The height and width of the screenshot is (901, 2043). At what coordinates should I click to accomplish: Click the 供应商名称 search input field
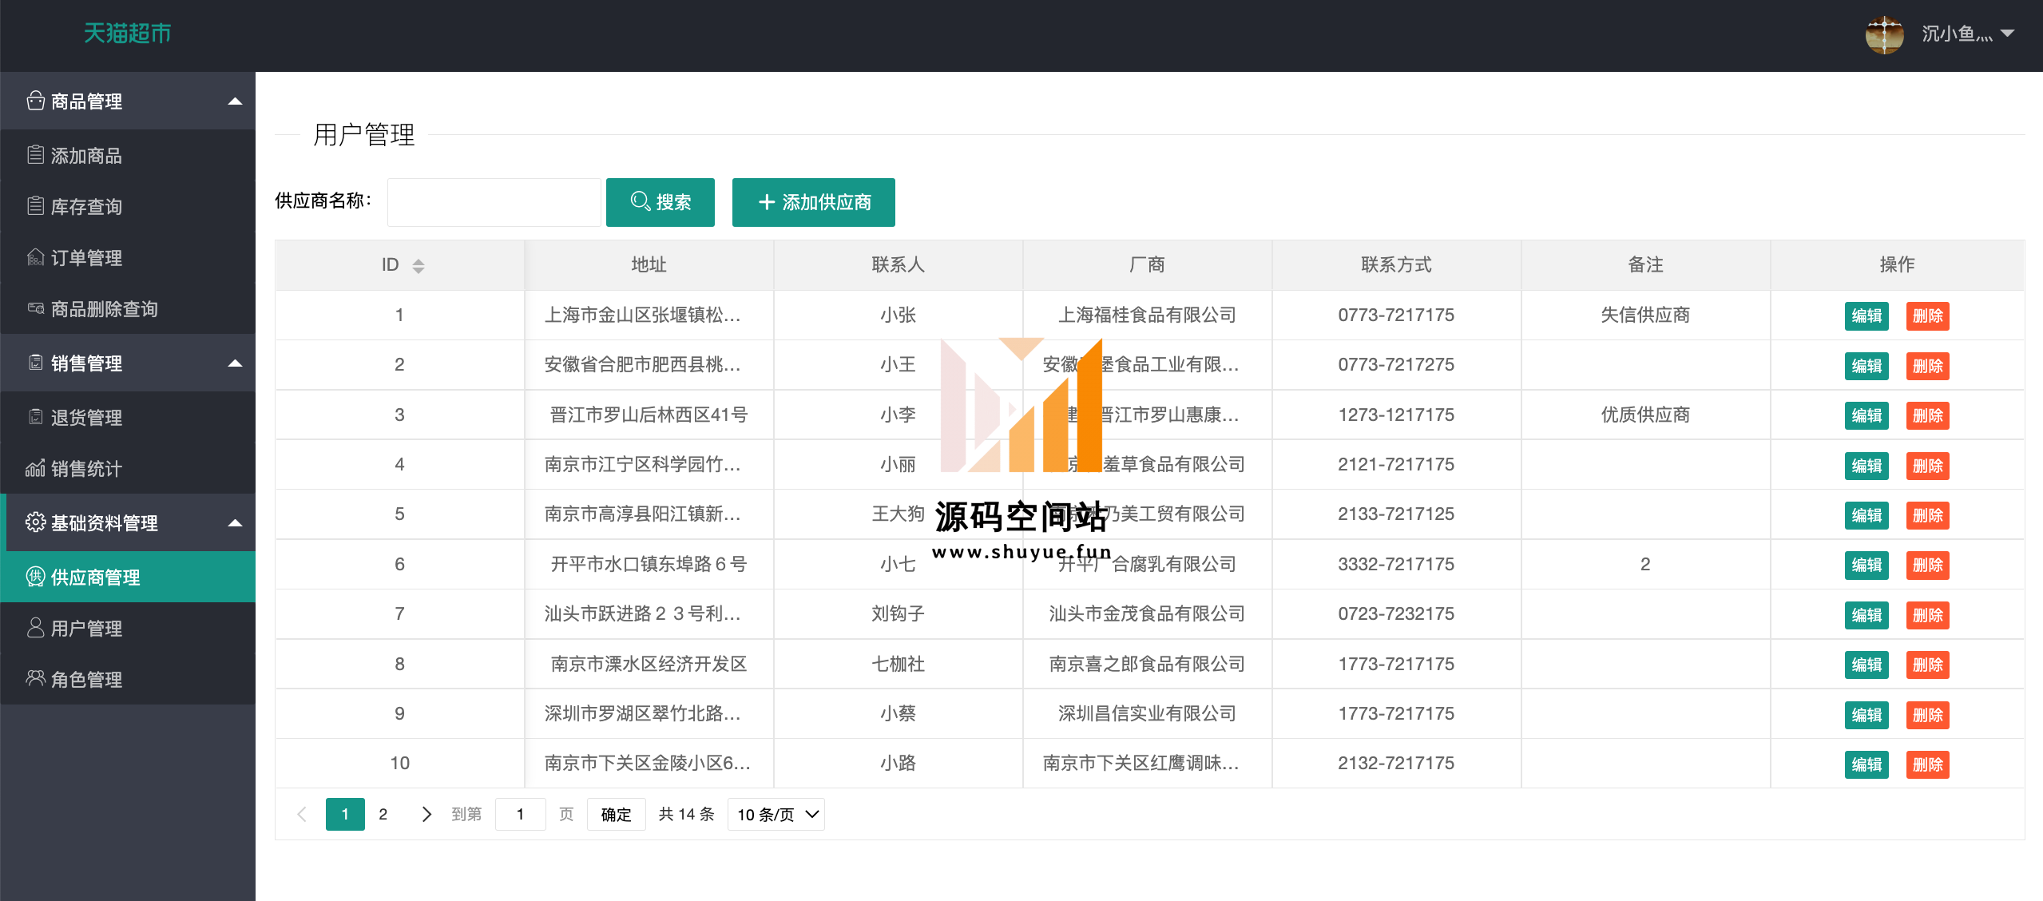[494, 202]
